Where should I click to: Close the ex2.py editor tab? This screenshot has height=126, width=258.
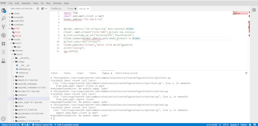coord(88,9)
